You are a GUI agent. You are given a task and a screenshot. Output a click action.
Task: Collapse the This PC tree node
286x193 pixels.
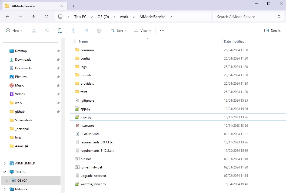pyautogui.click(x=5, y=172)
